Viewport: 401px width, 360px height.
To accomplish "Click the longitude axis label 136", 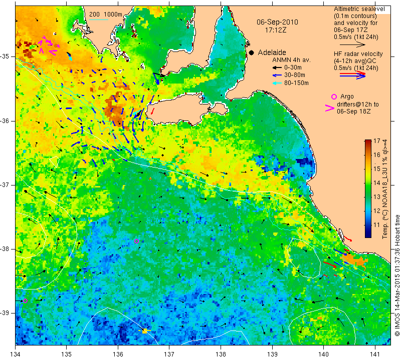I will pos(118,354).
